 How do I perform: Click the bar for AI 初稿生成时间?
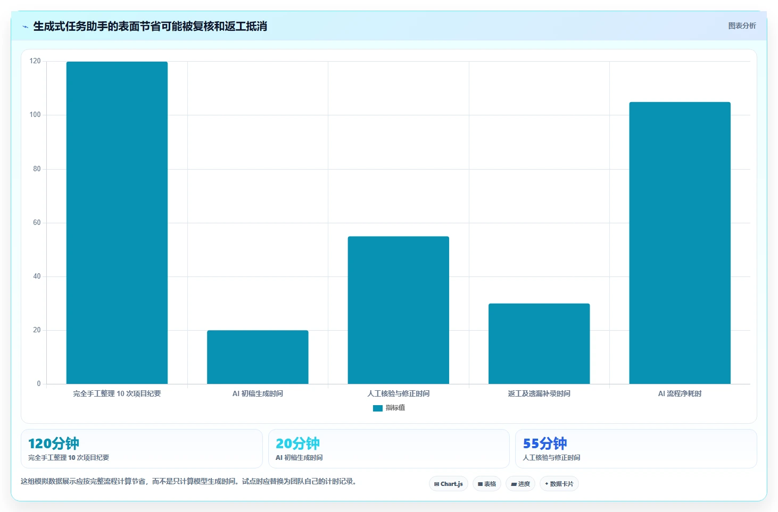(x=258, y=357)
